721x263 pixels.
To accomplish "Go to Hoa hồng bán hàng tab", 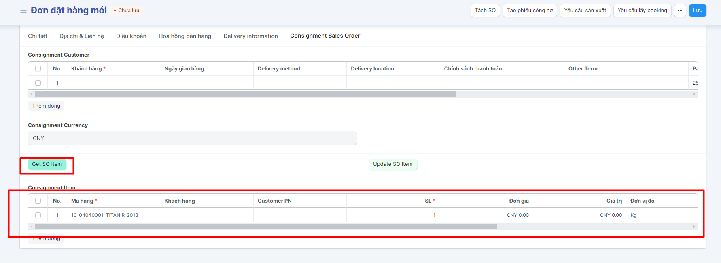I will click(185, 36).
